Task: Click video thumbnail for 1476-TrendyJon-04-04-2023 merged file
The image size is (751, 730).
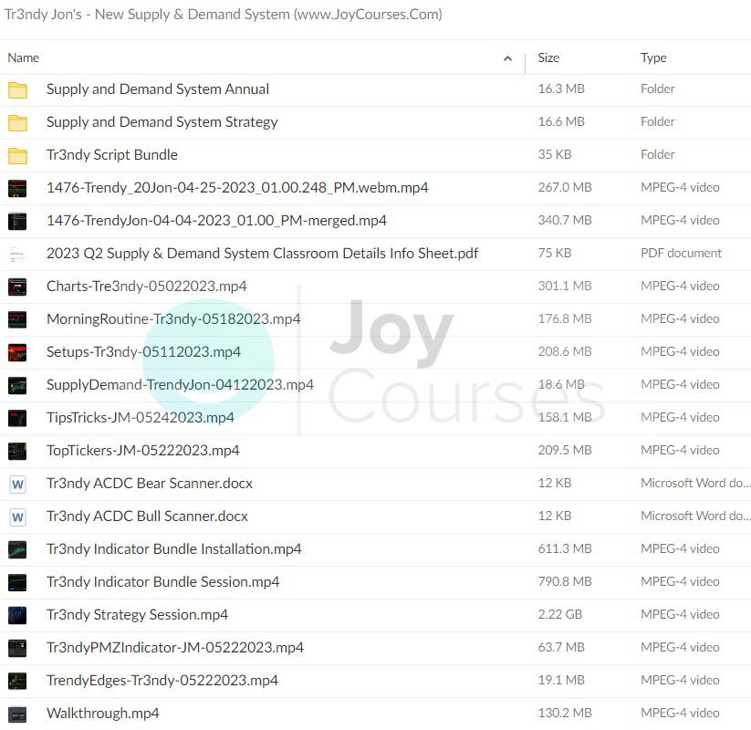Action: point(17,221)
